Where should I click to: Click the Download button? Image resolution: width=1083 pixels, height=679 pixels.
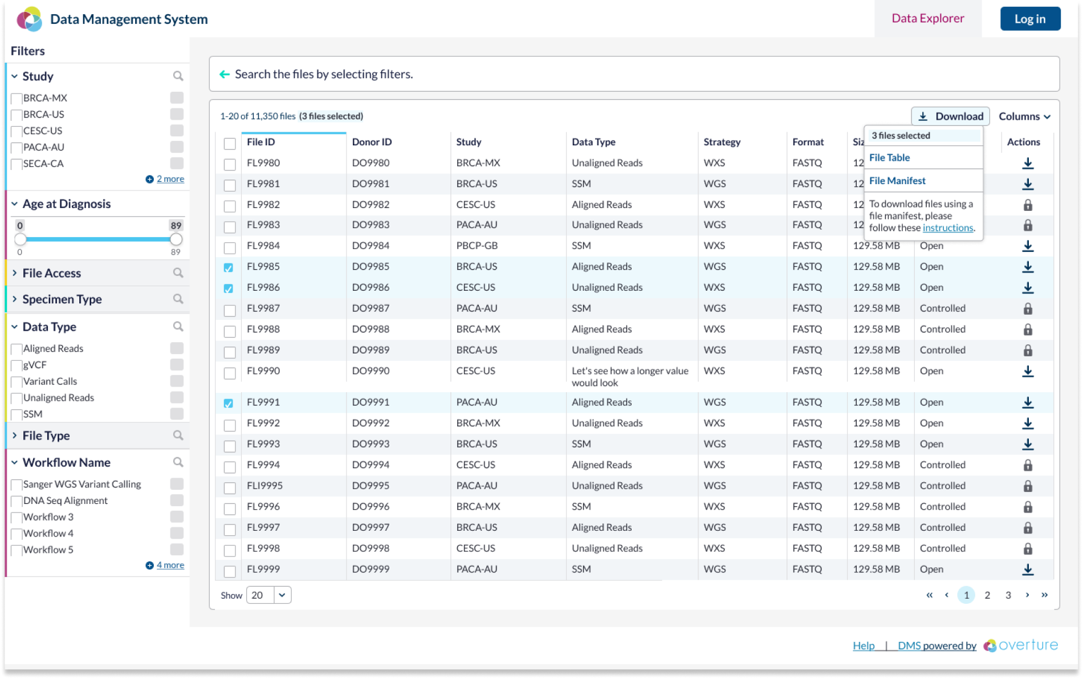pos(950,116)
